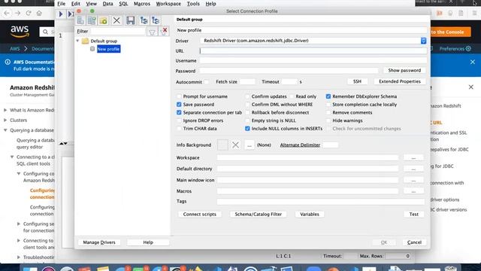Image resolution: width=481 pixels, height=271 pixels.
Task: Open the Macros menu
Action: pyautogui.click(x=142, y=4)
